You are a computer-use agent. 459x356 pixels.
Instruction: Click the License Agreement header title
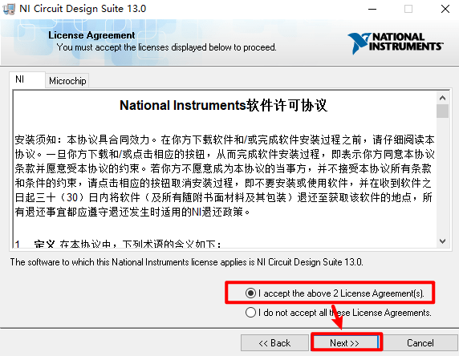91,35
